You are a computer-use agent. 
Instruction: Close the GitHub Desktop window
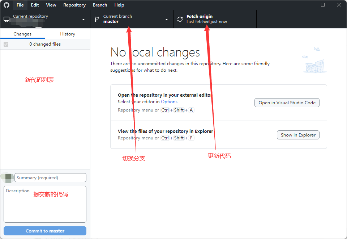(339, 5)
